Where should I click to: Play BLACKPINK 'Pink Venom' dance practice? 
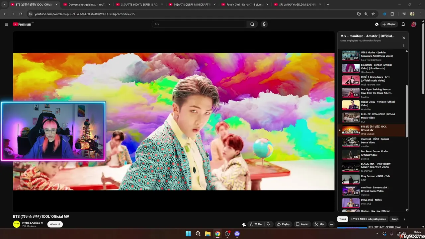click(372, 167)
